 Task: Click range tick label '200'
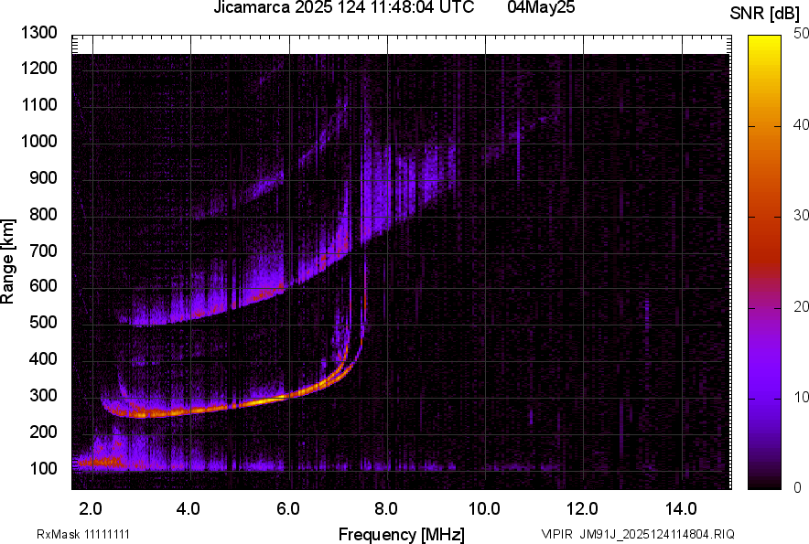(43, 432)
